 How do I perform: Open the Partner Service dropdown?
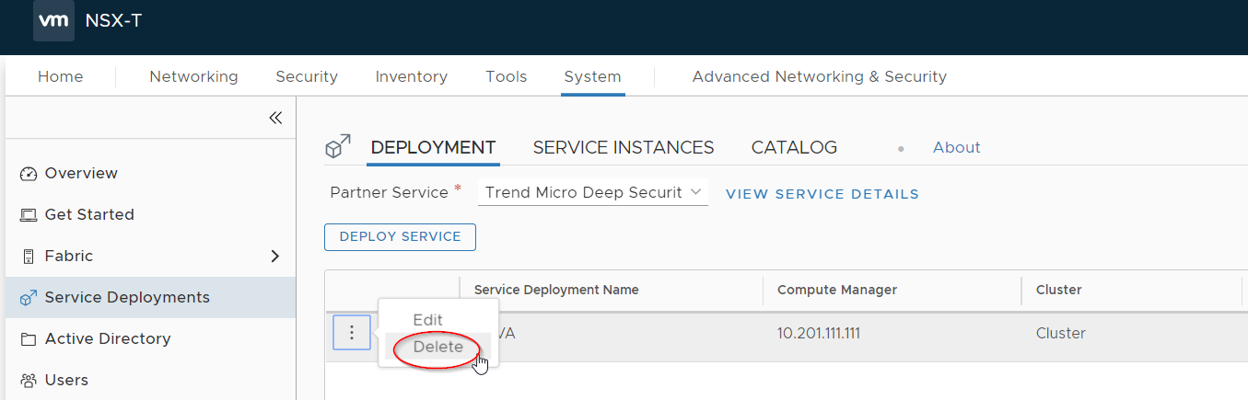pos(592,193)
